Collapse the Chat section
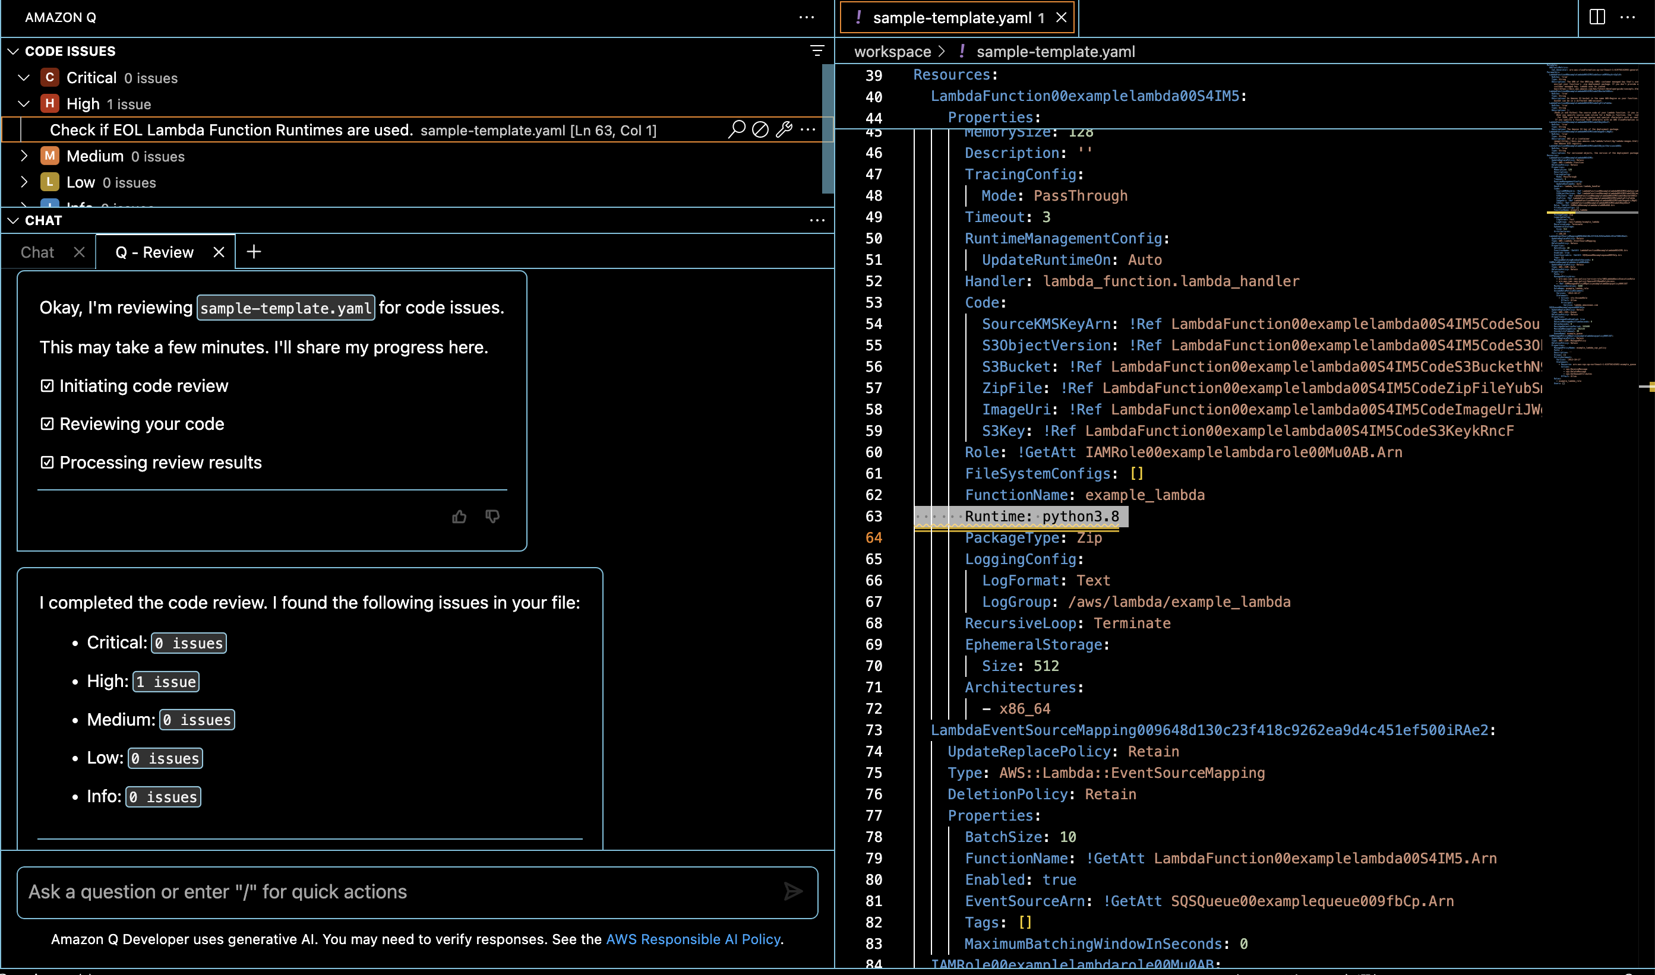This screenshot has height=975, width=1655. (x=13, y=221)
